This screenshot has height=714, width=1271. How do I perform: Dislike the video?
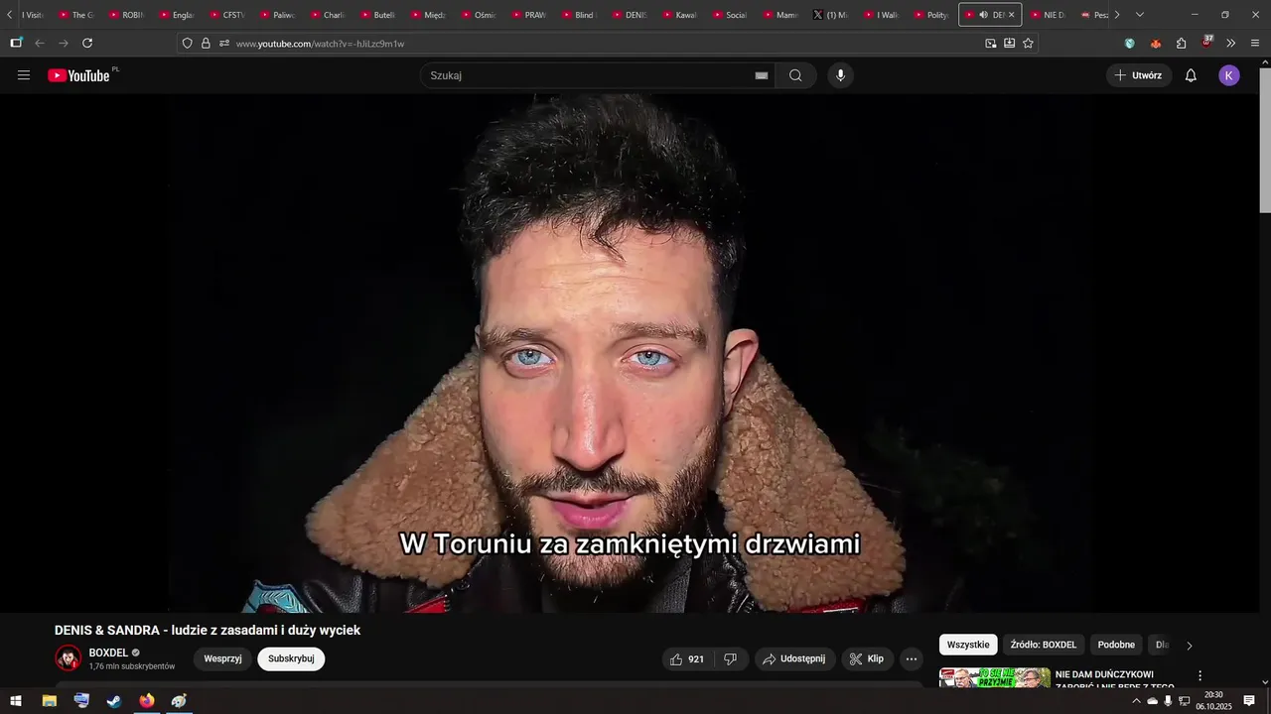(x=730, y=658)
